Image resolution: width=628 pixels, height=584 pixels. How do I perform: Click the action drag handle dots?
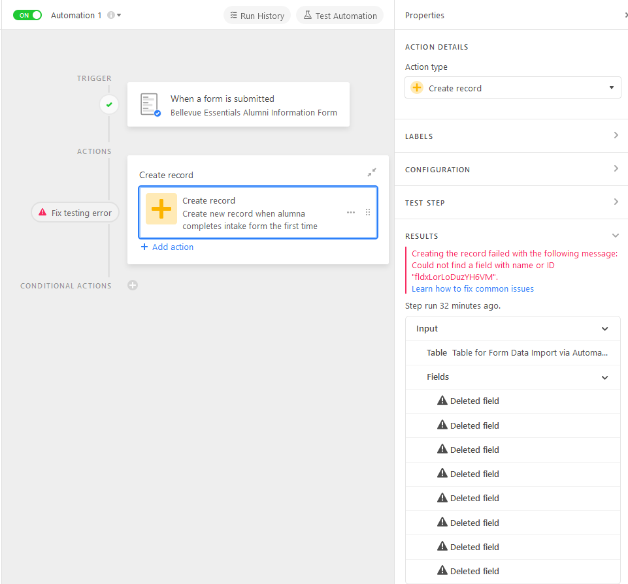click(368, 213)
